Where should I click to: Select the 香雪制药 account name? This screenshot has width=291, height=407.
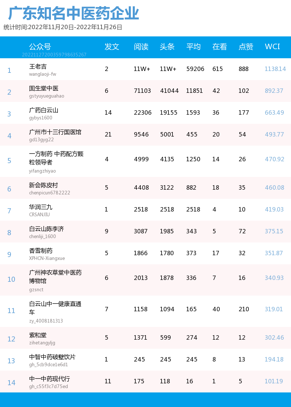38,250
